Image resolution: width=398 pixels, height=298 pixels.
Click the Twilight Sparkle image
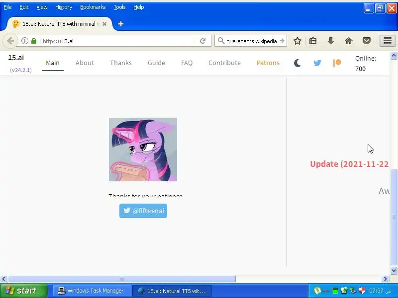pos(143,149)
